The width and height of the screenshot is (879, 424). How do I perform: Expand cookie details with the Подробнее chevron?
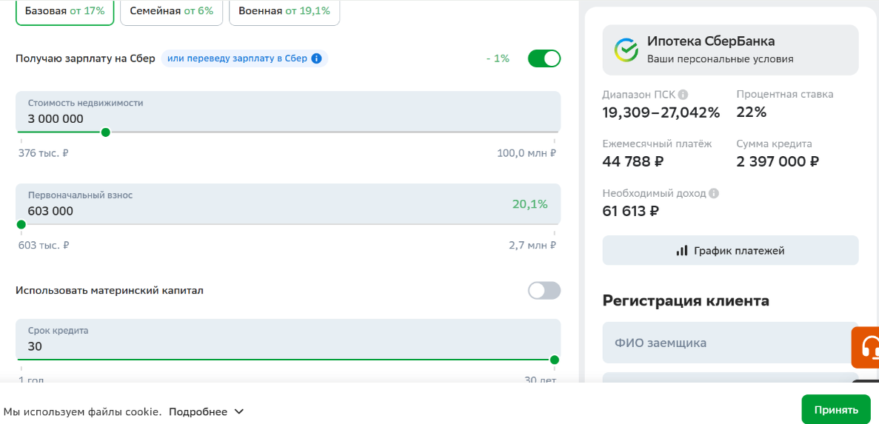pos(238,411)
